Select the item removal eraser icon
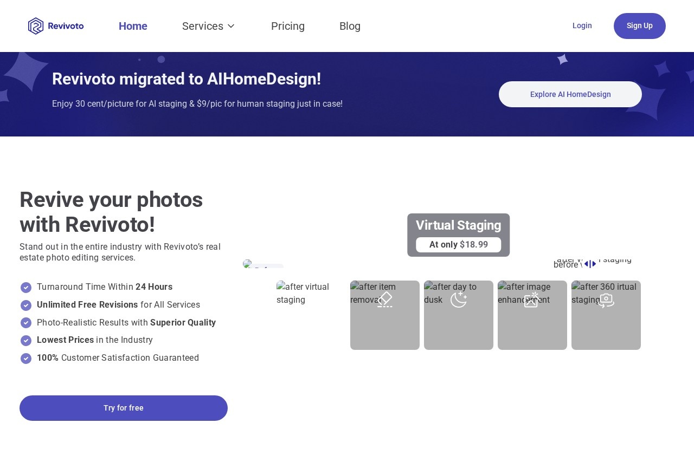The image size is (694, 462). [x=385, y=300]
